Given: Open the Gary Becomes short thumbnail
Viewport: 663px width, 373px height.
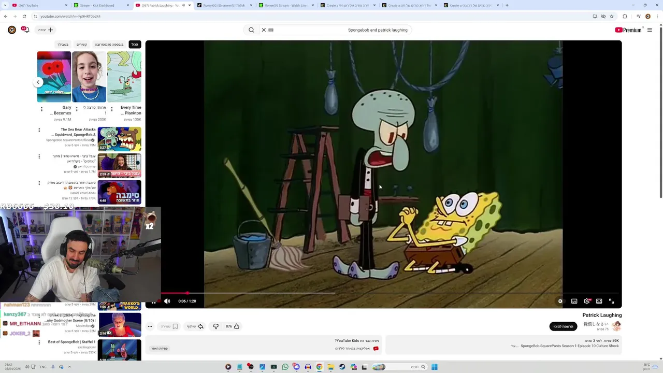Looking at the screenshot, I should tap(54, 77).
